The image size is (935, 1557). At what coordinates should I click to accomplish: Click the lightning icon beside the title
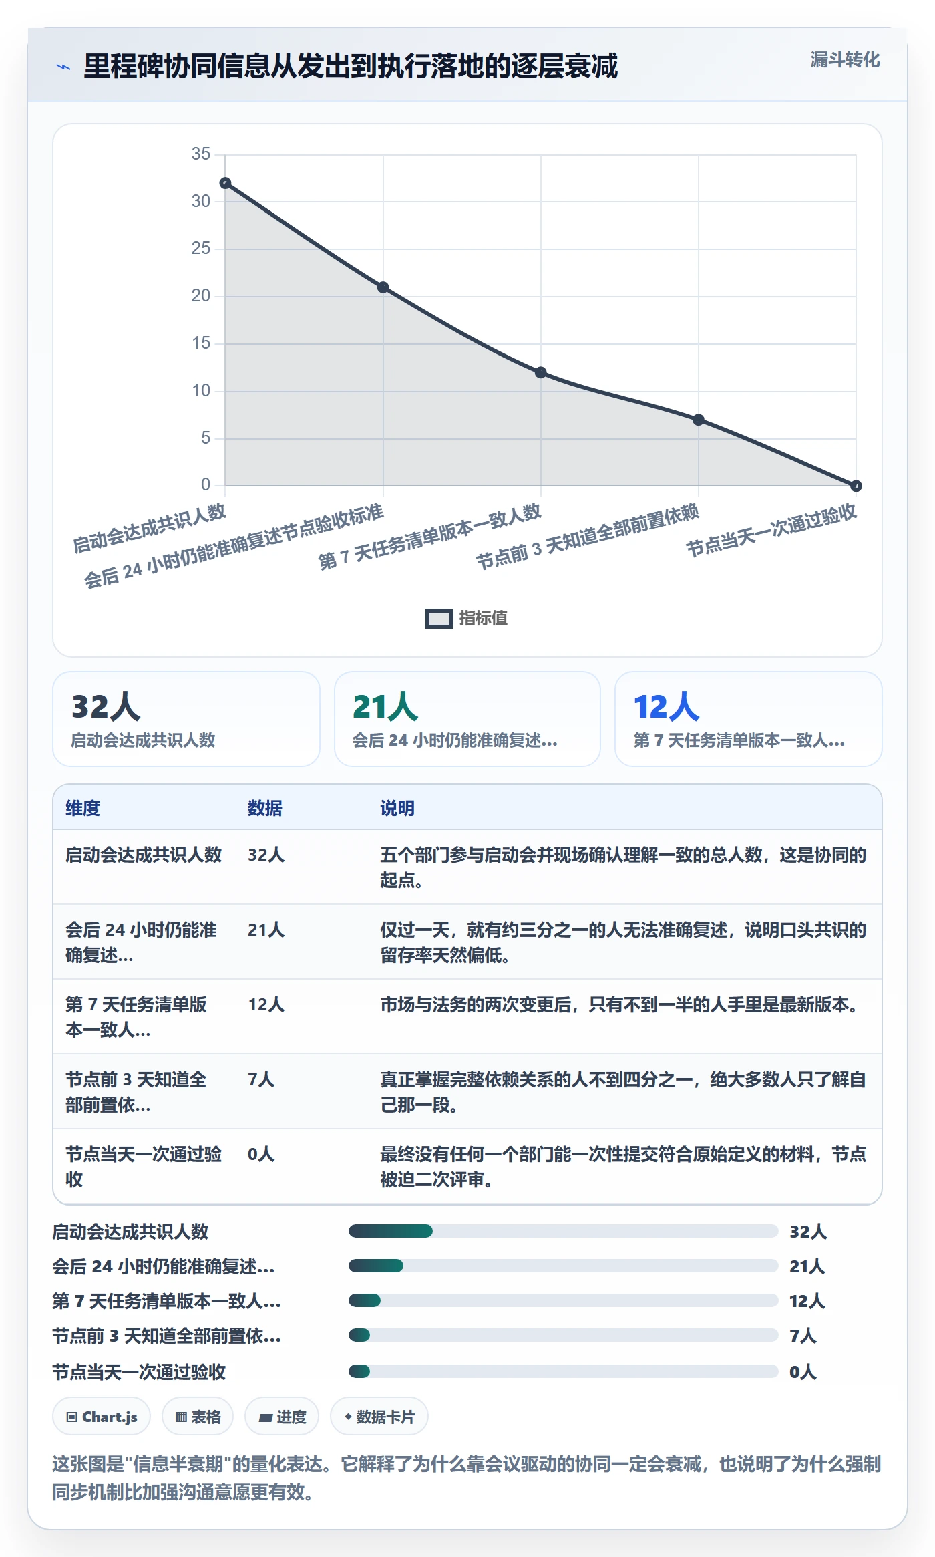pos(63,67)
